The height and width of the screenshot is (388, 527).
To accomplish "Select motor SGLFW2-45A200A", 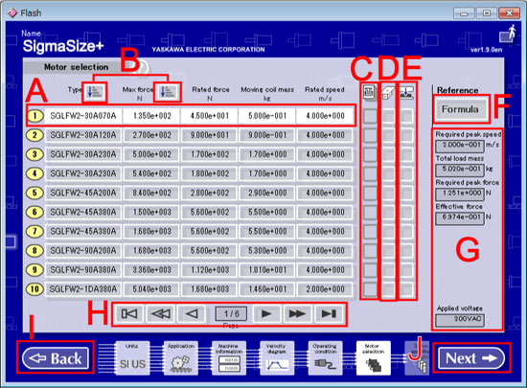I will (83, 193).
